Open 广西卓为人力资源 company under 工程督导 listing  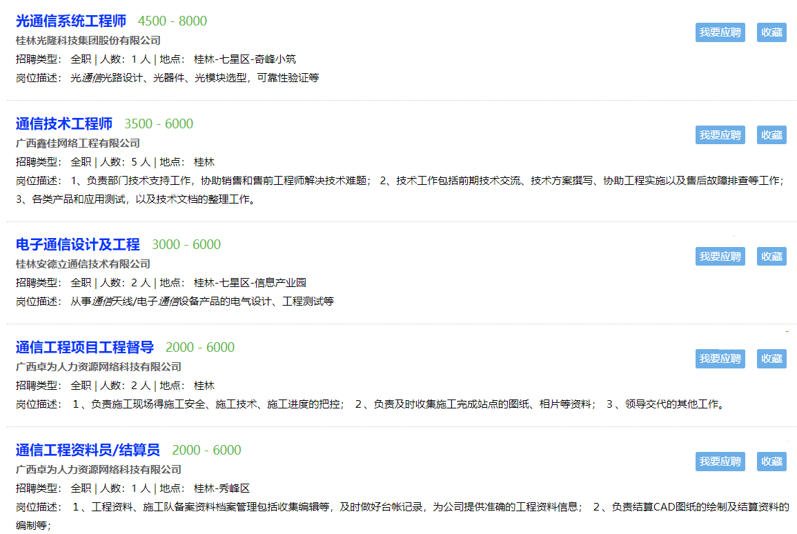(x=99, y=367)
